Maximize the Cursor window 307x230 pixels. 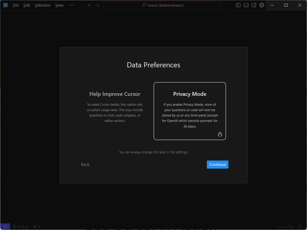coord(286,5)
